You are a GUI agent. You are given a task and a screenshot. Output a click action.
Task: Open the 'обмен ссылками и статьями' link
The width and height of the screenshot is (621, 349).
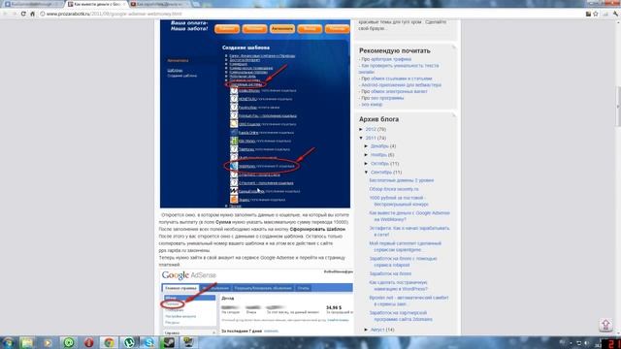pos(401,79)
